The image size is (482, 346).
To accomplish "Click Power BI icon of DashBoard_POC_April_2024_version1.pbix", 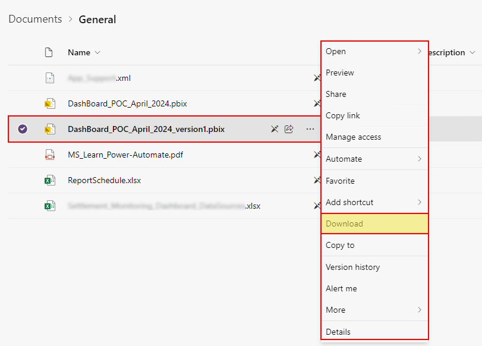I will tap(50, 129).
